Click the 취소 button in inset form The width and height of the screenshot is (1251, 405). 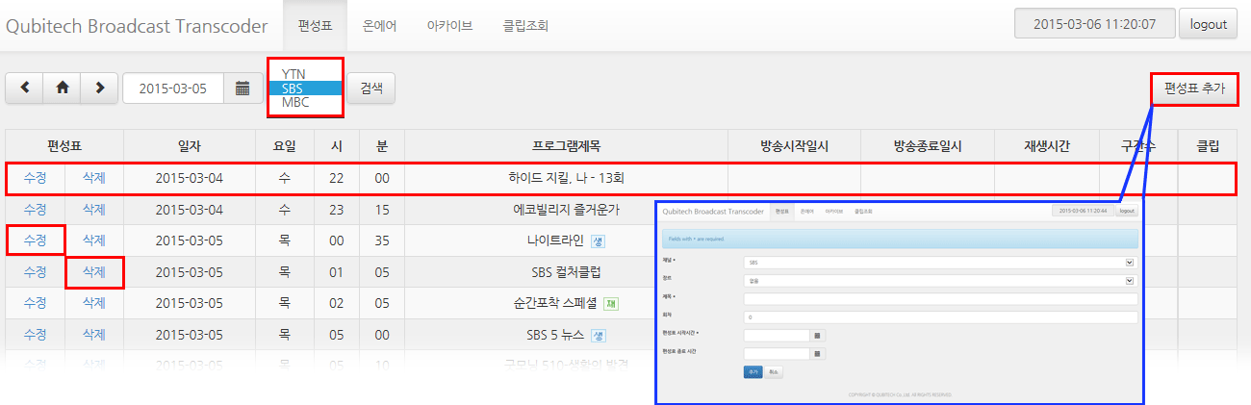click(x=773, y=371)
